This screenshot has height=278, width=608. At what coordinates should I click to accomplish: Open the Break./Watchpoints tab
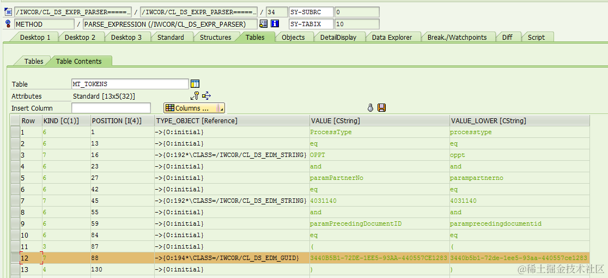457,37
